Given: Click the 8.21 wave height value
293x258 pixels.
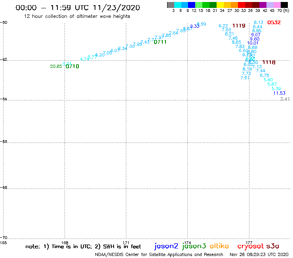Looking at the screenshot, I should [230, 34].
